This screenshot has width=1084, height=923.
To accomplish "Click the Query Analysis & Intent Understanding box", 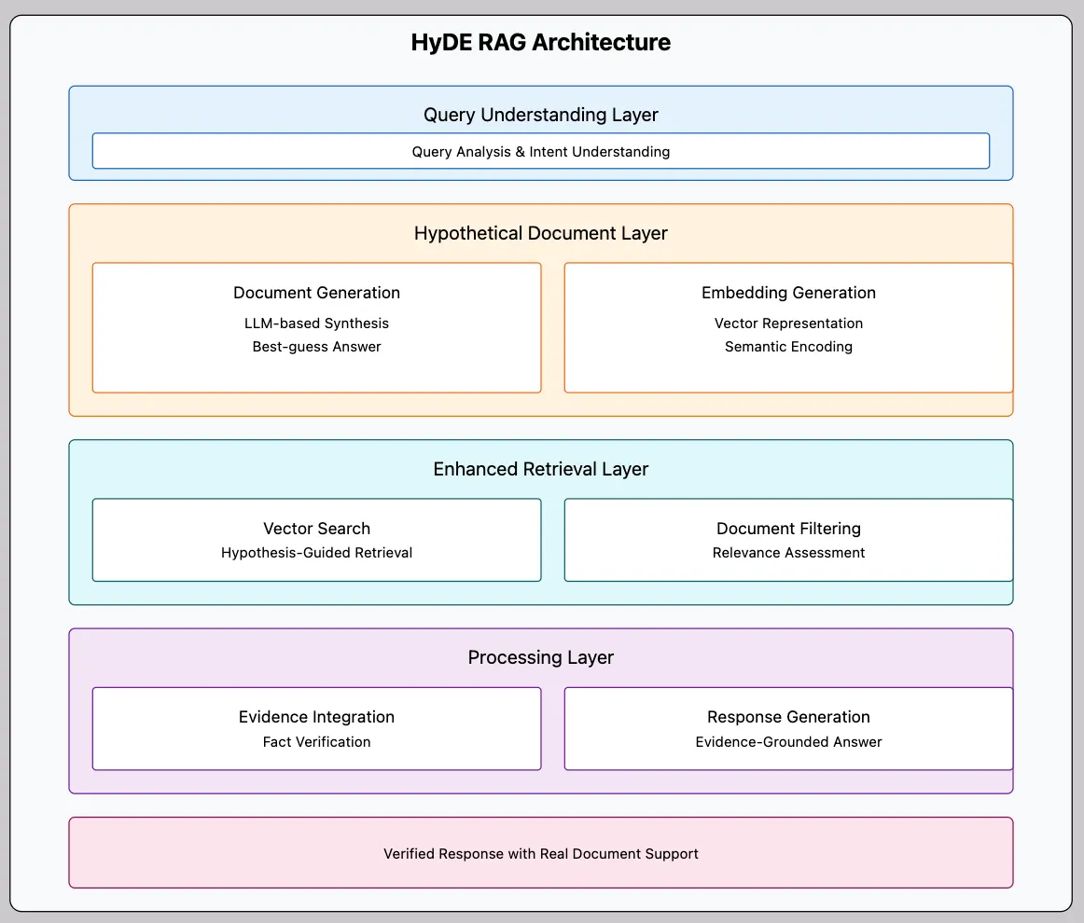I will point(541,151).
